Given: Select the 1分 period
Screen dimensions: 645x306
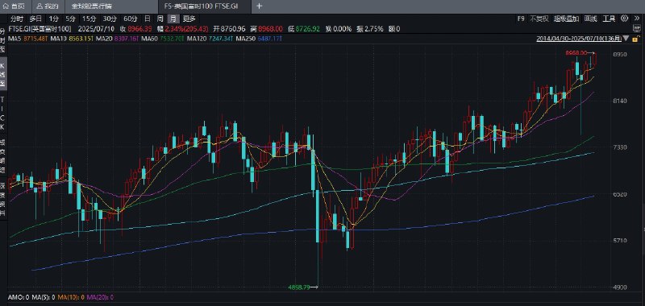Looking at the screenshot, I should pyautogui.click(x=53, y=19).
